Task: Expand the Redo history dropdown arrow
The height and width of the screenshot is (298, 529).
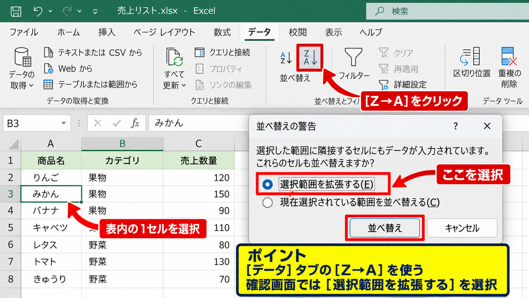Action: (x=79, y=11)
